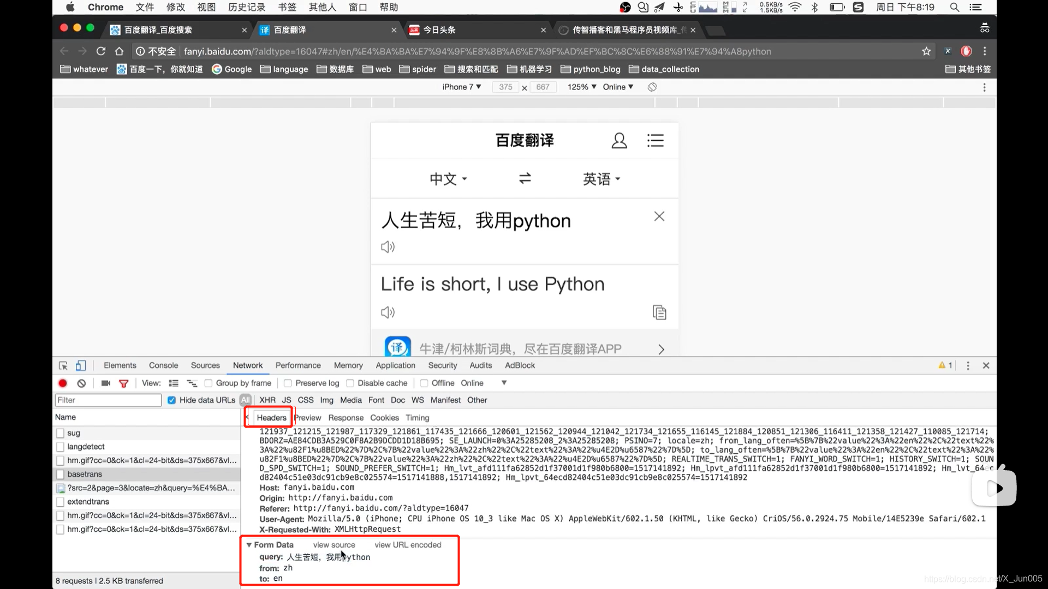Image resolution: width=1048 pixels, height=589 pixels.
Task: Click the Baidu Translate user profile icon
Action: tap(619, 141)
